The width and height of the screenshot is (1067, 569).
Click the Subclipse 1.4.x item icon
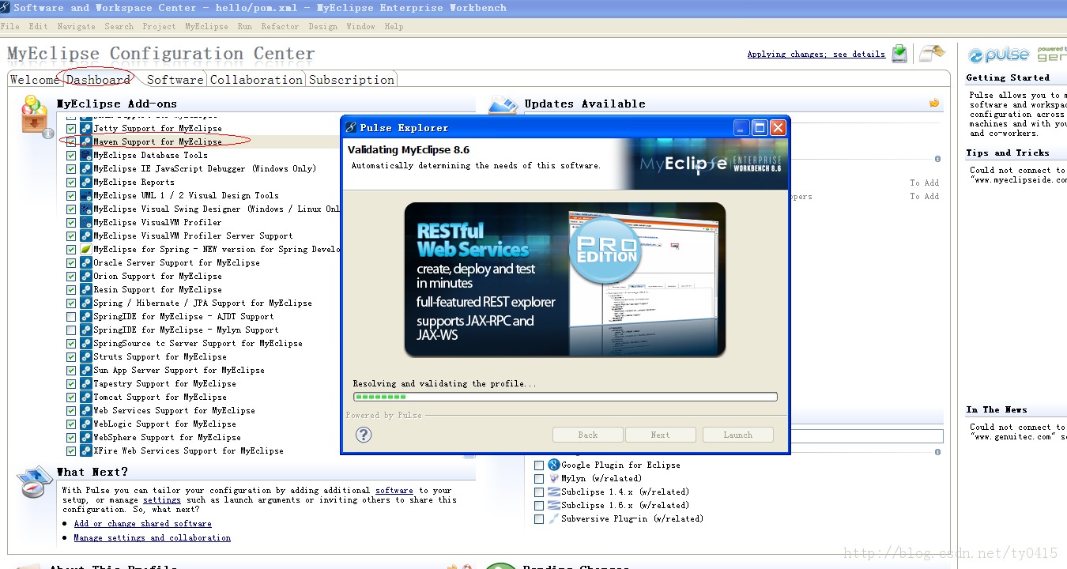(x=553, y=492)
